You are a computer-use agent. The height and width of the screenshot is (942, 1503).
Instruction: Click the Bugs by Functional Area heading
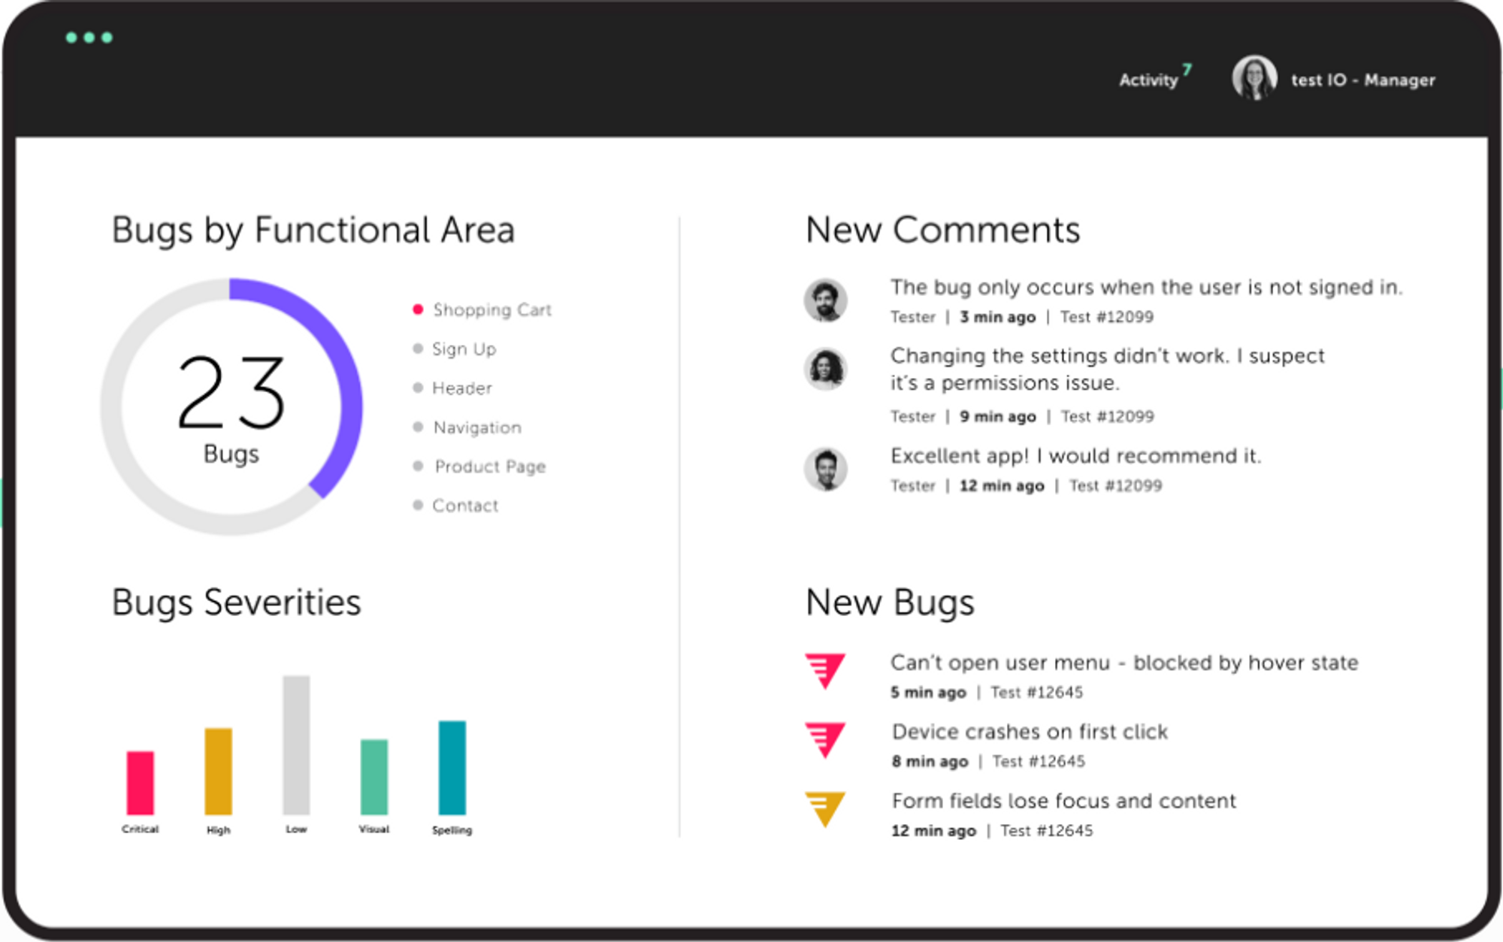313,230
